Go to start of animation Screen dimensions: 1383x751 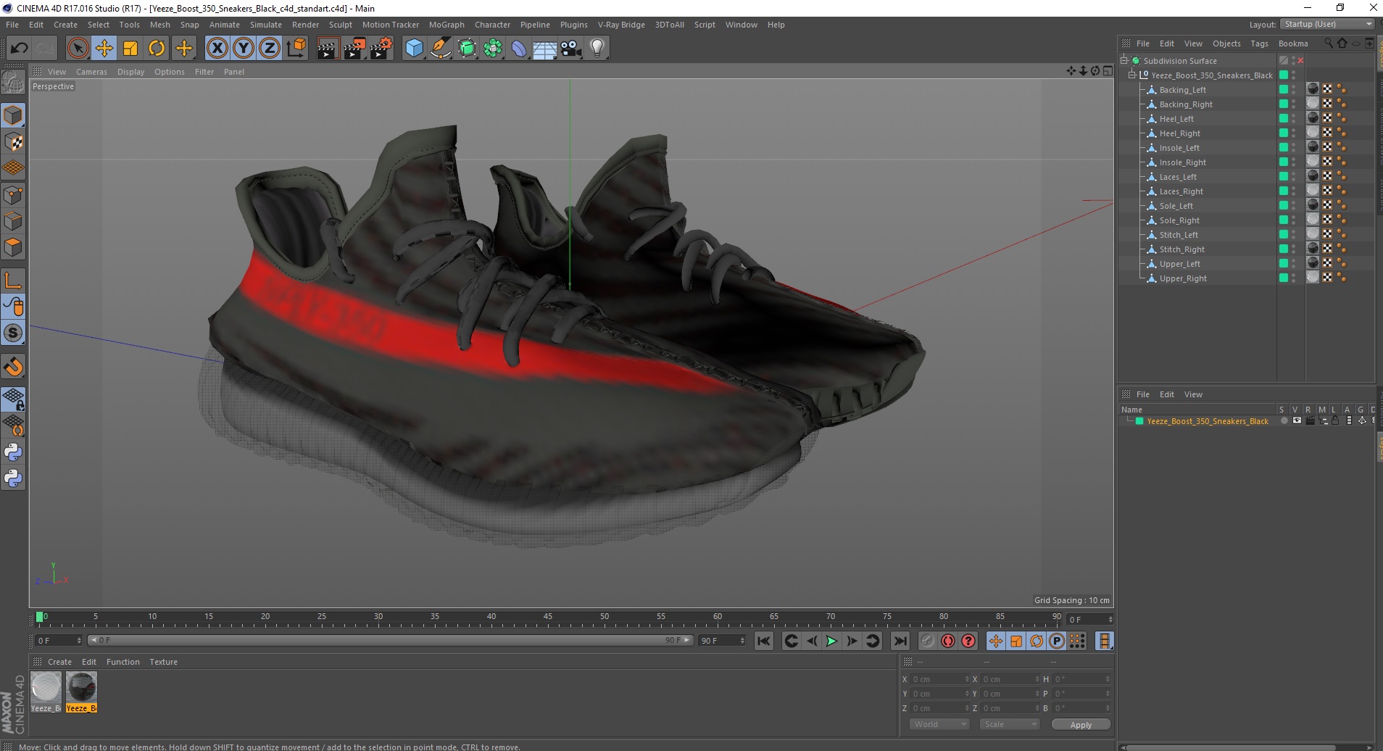click(x=764, y=641)
